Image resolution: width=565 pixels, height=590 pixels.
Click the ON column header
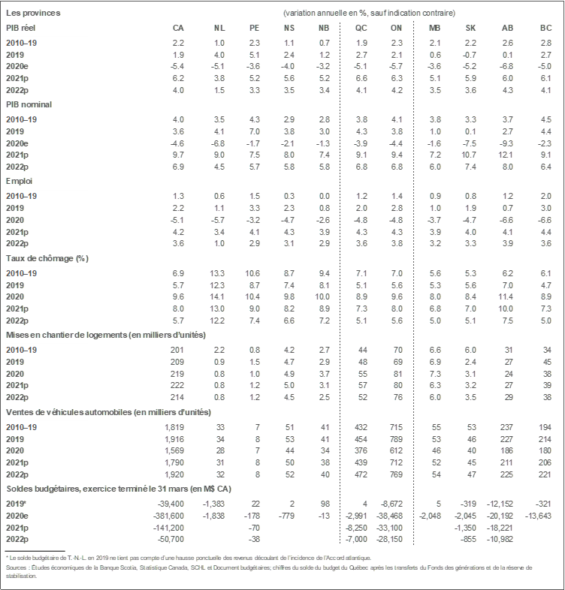click(397, 28)
